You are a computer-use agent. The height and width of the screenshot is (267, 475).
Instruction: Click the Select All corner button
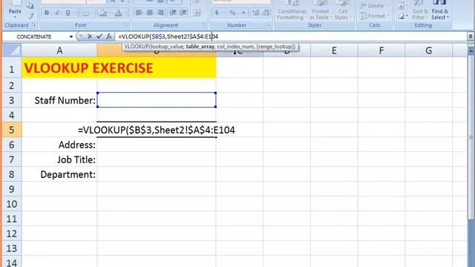coord(12,50)
